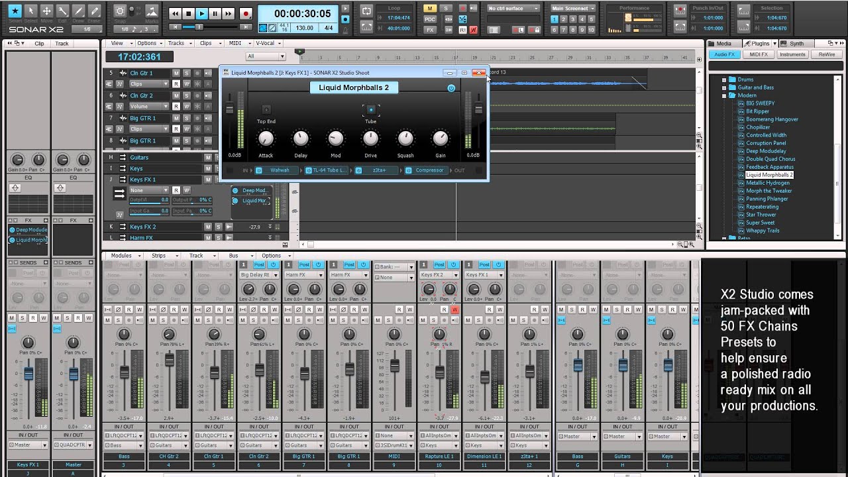Screen dimensions: 848x477
Task: Select the MIDI FX tab in the browser
Action: coord(759,54)
